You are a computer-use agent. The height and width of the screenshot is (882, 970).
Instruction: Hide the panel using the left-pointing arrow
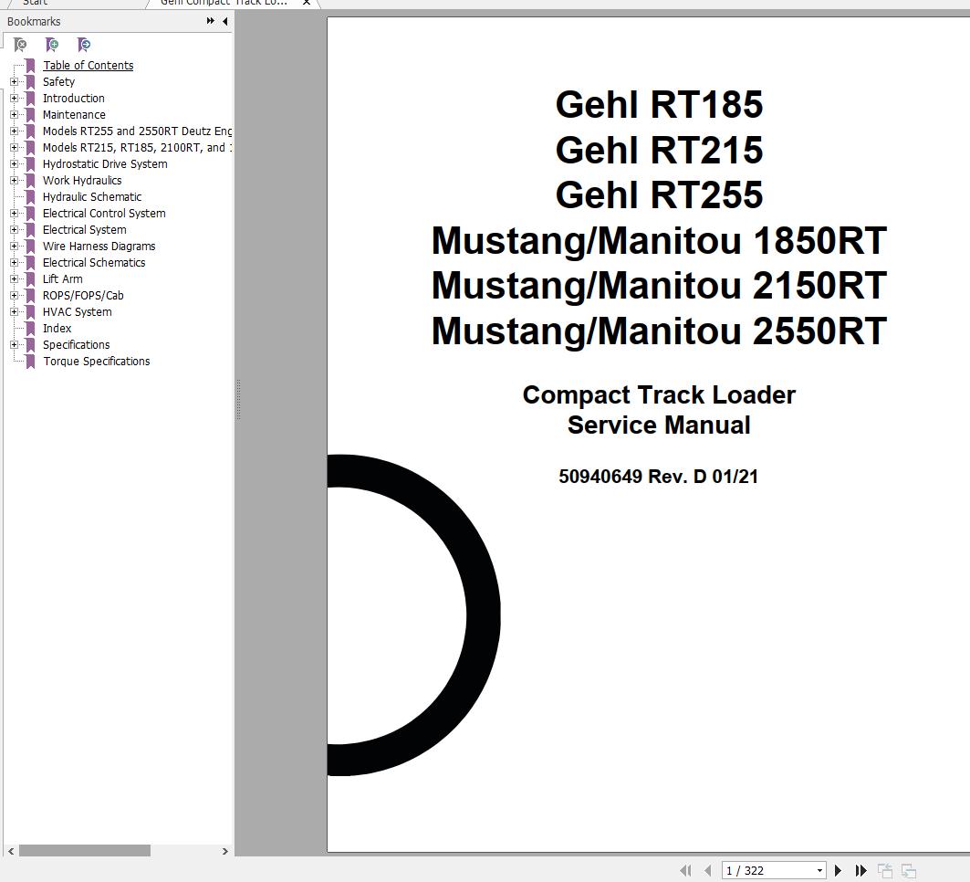click(225, 21)
